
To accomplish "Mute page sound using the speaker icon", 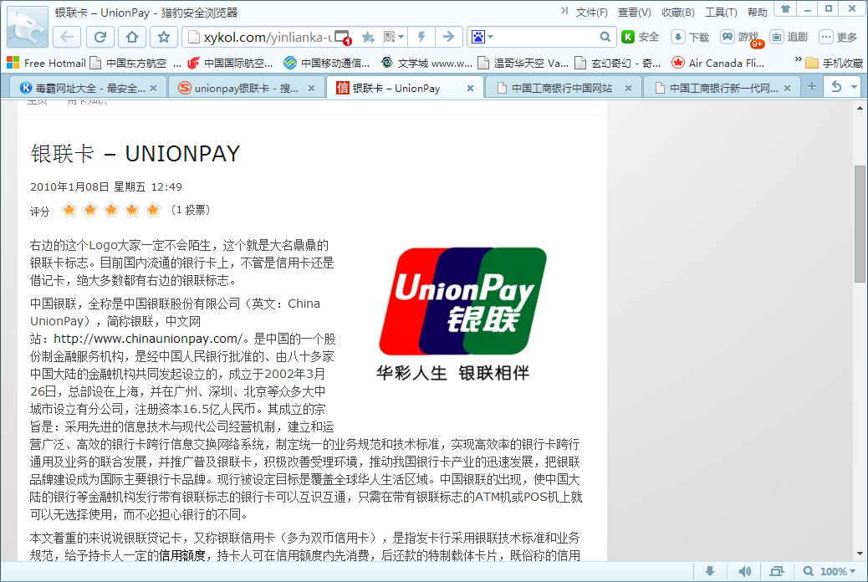I will click(744, 571).
